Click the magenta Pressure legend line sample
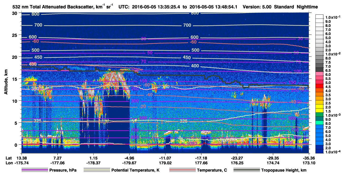 click(35, 170)
